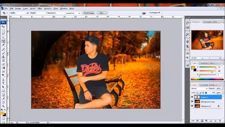The width and height of the screenshot is (225, 127).
Task: Toggle Quick Mask mode
Action: coord(3,119)
